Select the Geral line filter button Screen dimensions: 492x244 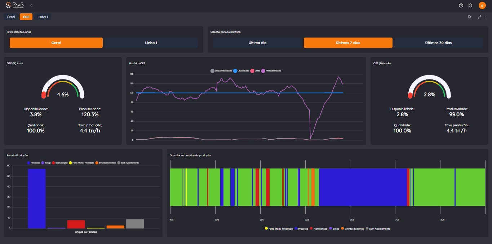click(x=56, y=43)
